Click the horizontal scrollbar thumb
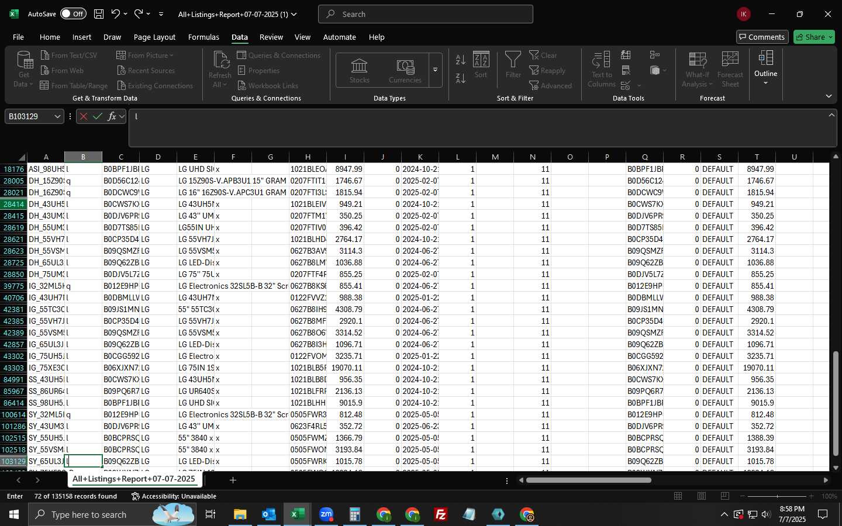842x526 pixels. pyautogui.click(x=588, y=480)
